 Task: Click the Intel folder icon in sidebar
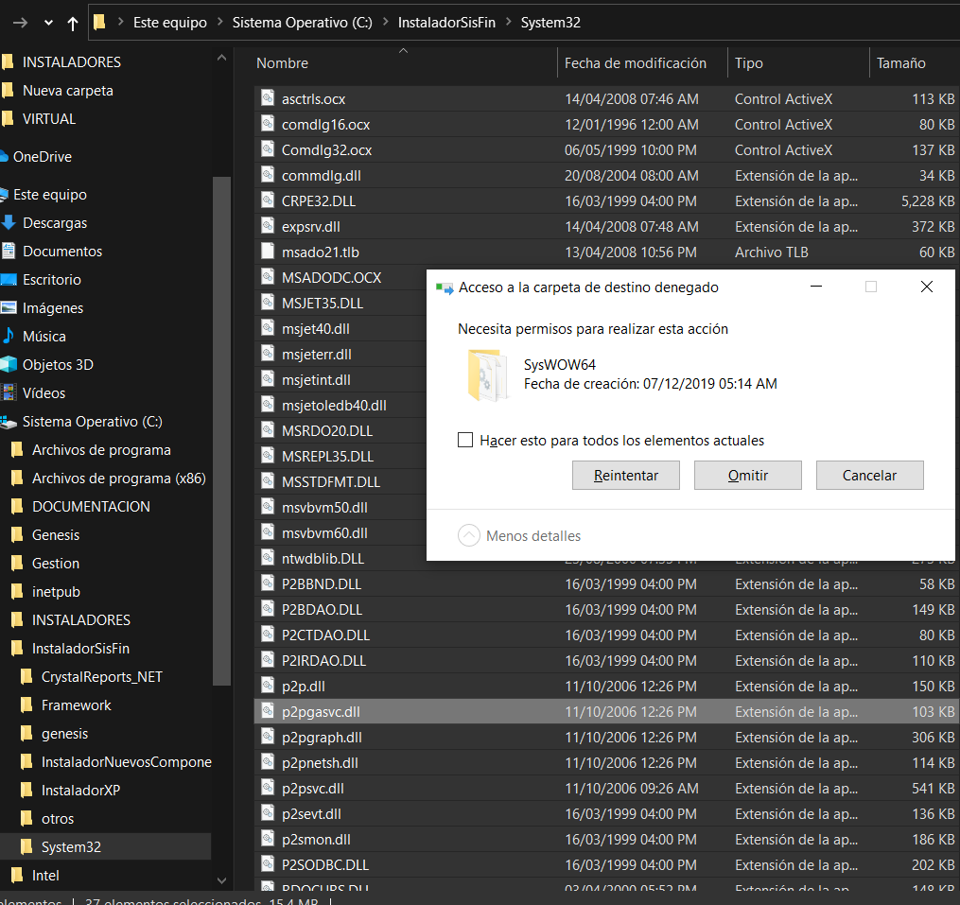pos(17,875)
